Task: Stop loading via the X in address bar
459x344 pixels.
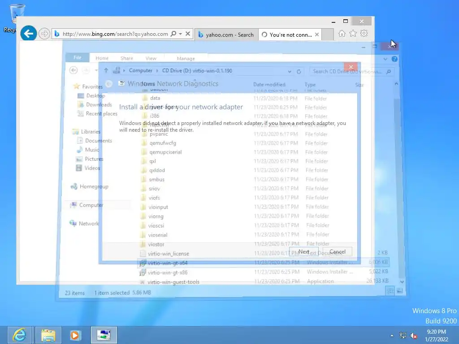Action: pos(188,34)
